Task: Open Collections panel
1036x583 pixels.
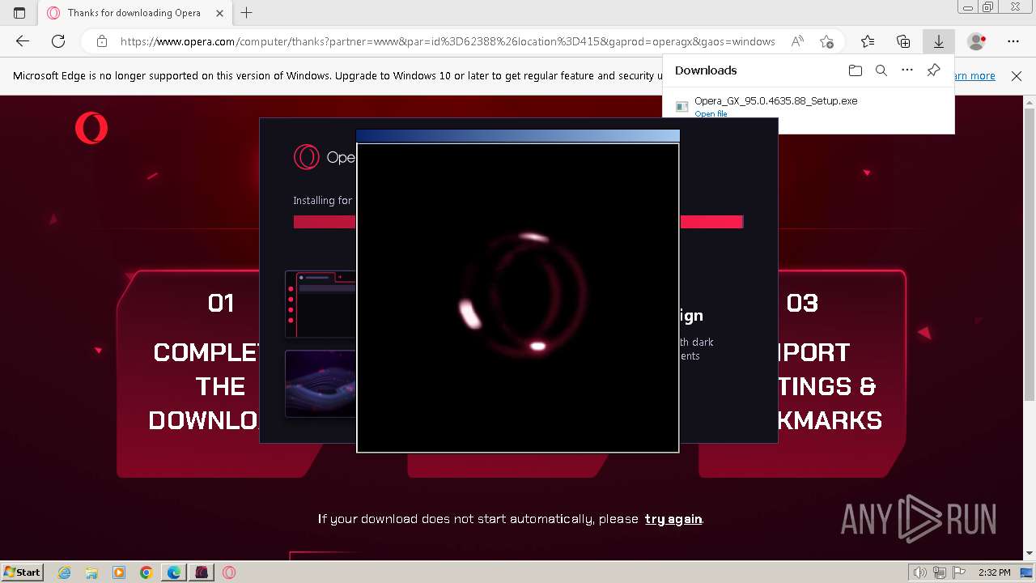Action: coord(903,41)
